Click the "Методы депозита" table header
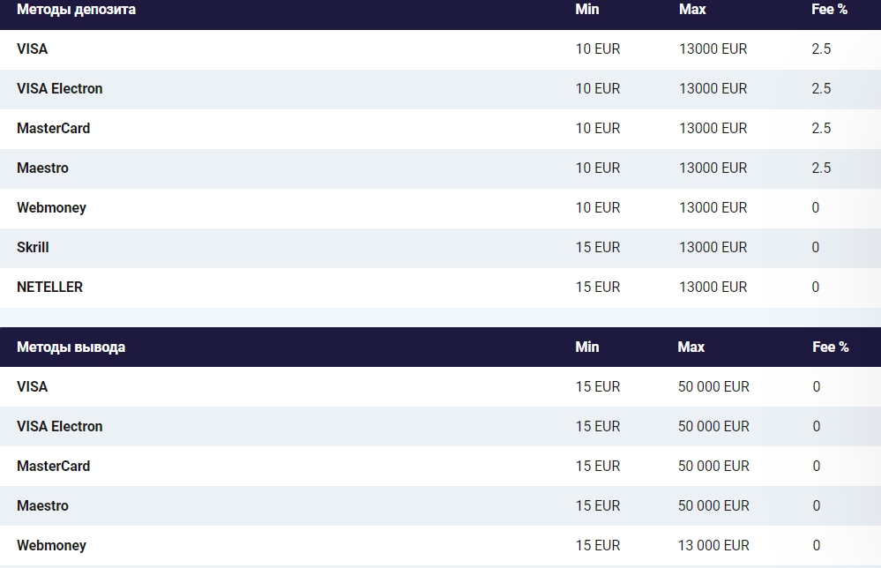The image size is (881, 568). (76, 10)
